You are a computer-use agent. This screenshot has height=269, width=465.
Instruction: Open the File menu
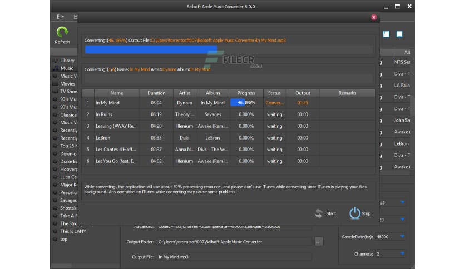pyautogui.click(x=60, y=17)
